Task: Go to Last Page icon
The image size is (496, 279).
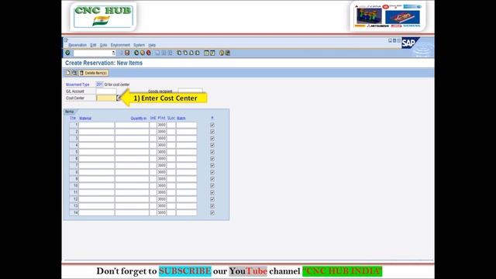Action: [x=197, y=53]
